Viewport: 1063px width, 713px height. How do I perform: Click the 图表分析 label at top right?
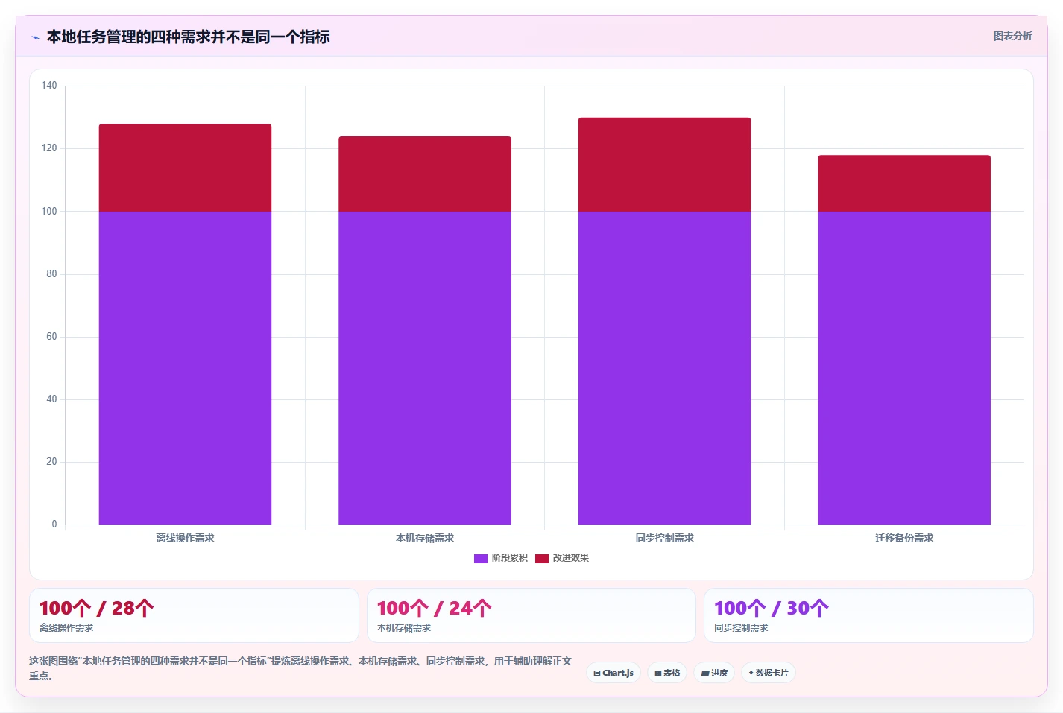point(1012,36)
